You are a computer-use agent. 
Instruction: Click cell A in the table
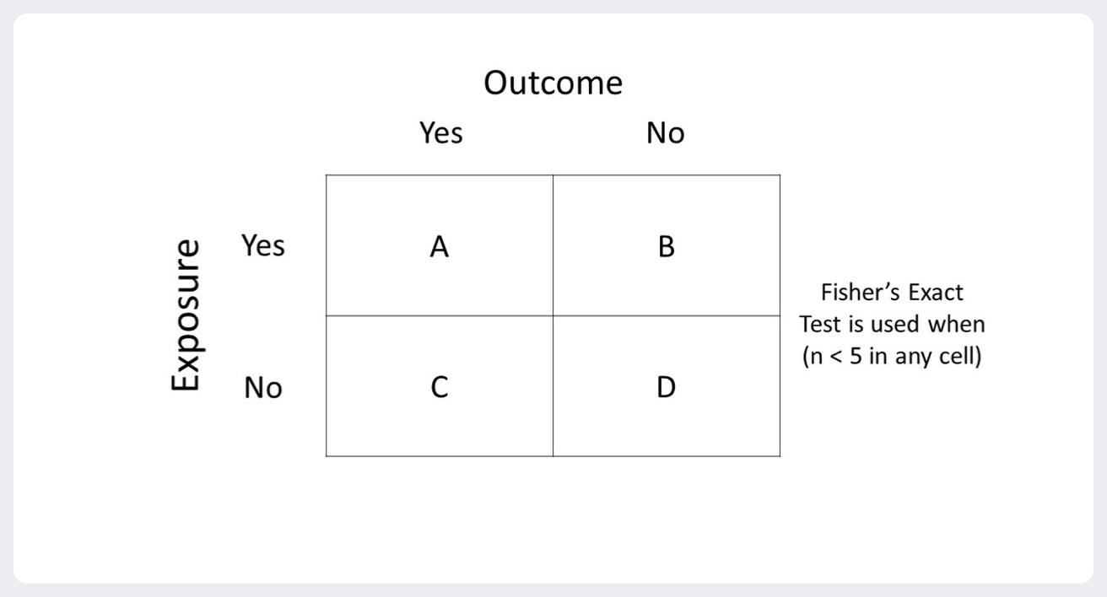tap(439, 246)
